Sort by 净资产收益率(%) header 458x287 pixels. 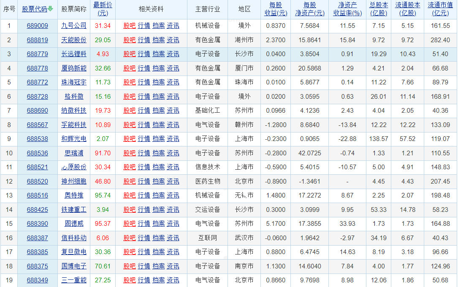pos(347,9)
